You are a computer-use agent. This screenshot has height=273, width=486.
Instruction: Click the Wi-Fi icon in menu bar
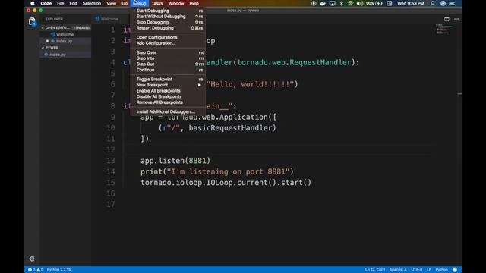(x=350, y=3)
